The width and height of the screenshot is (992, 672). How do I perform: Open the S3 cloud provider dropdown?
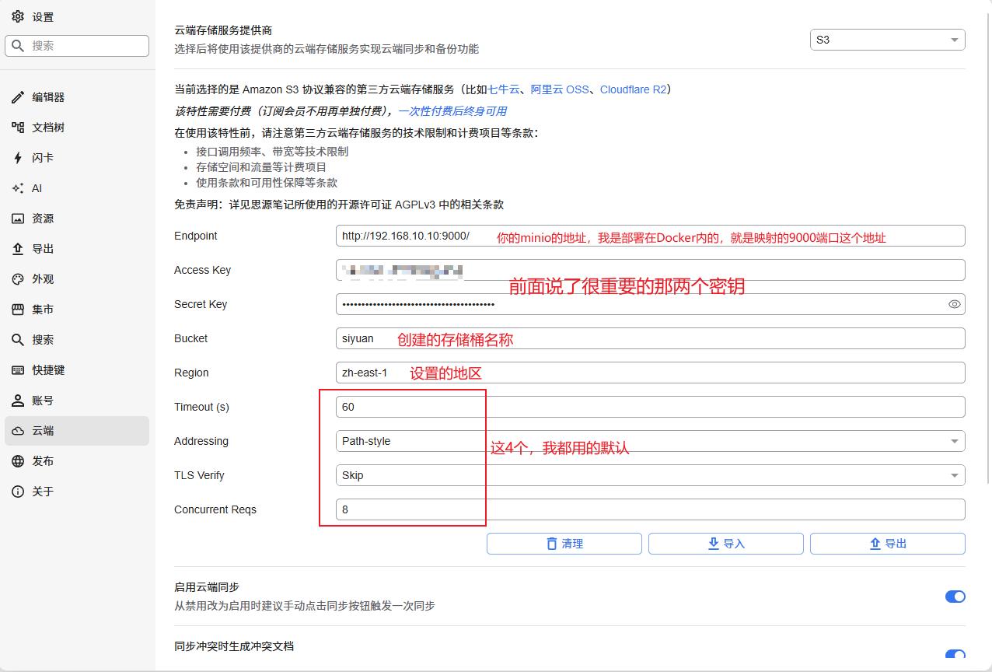tap(888, 40)
